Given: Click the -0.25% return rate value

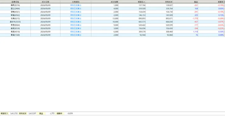Looking at the screenshot, I should 221,28.
